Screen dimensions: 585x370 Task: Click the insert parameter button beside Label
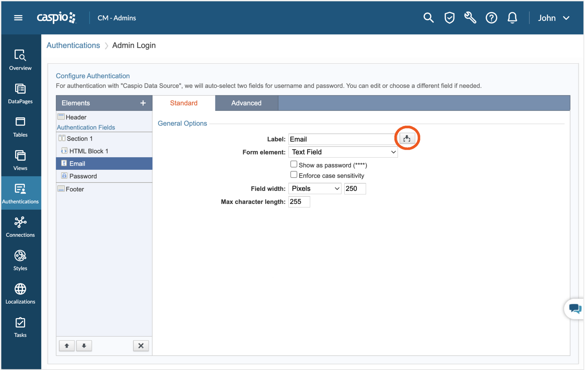(407, 138)
